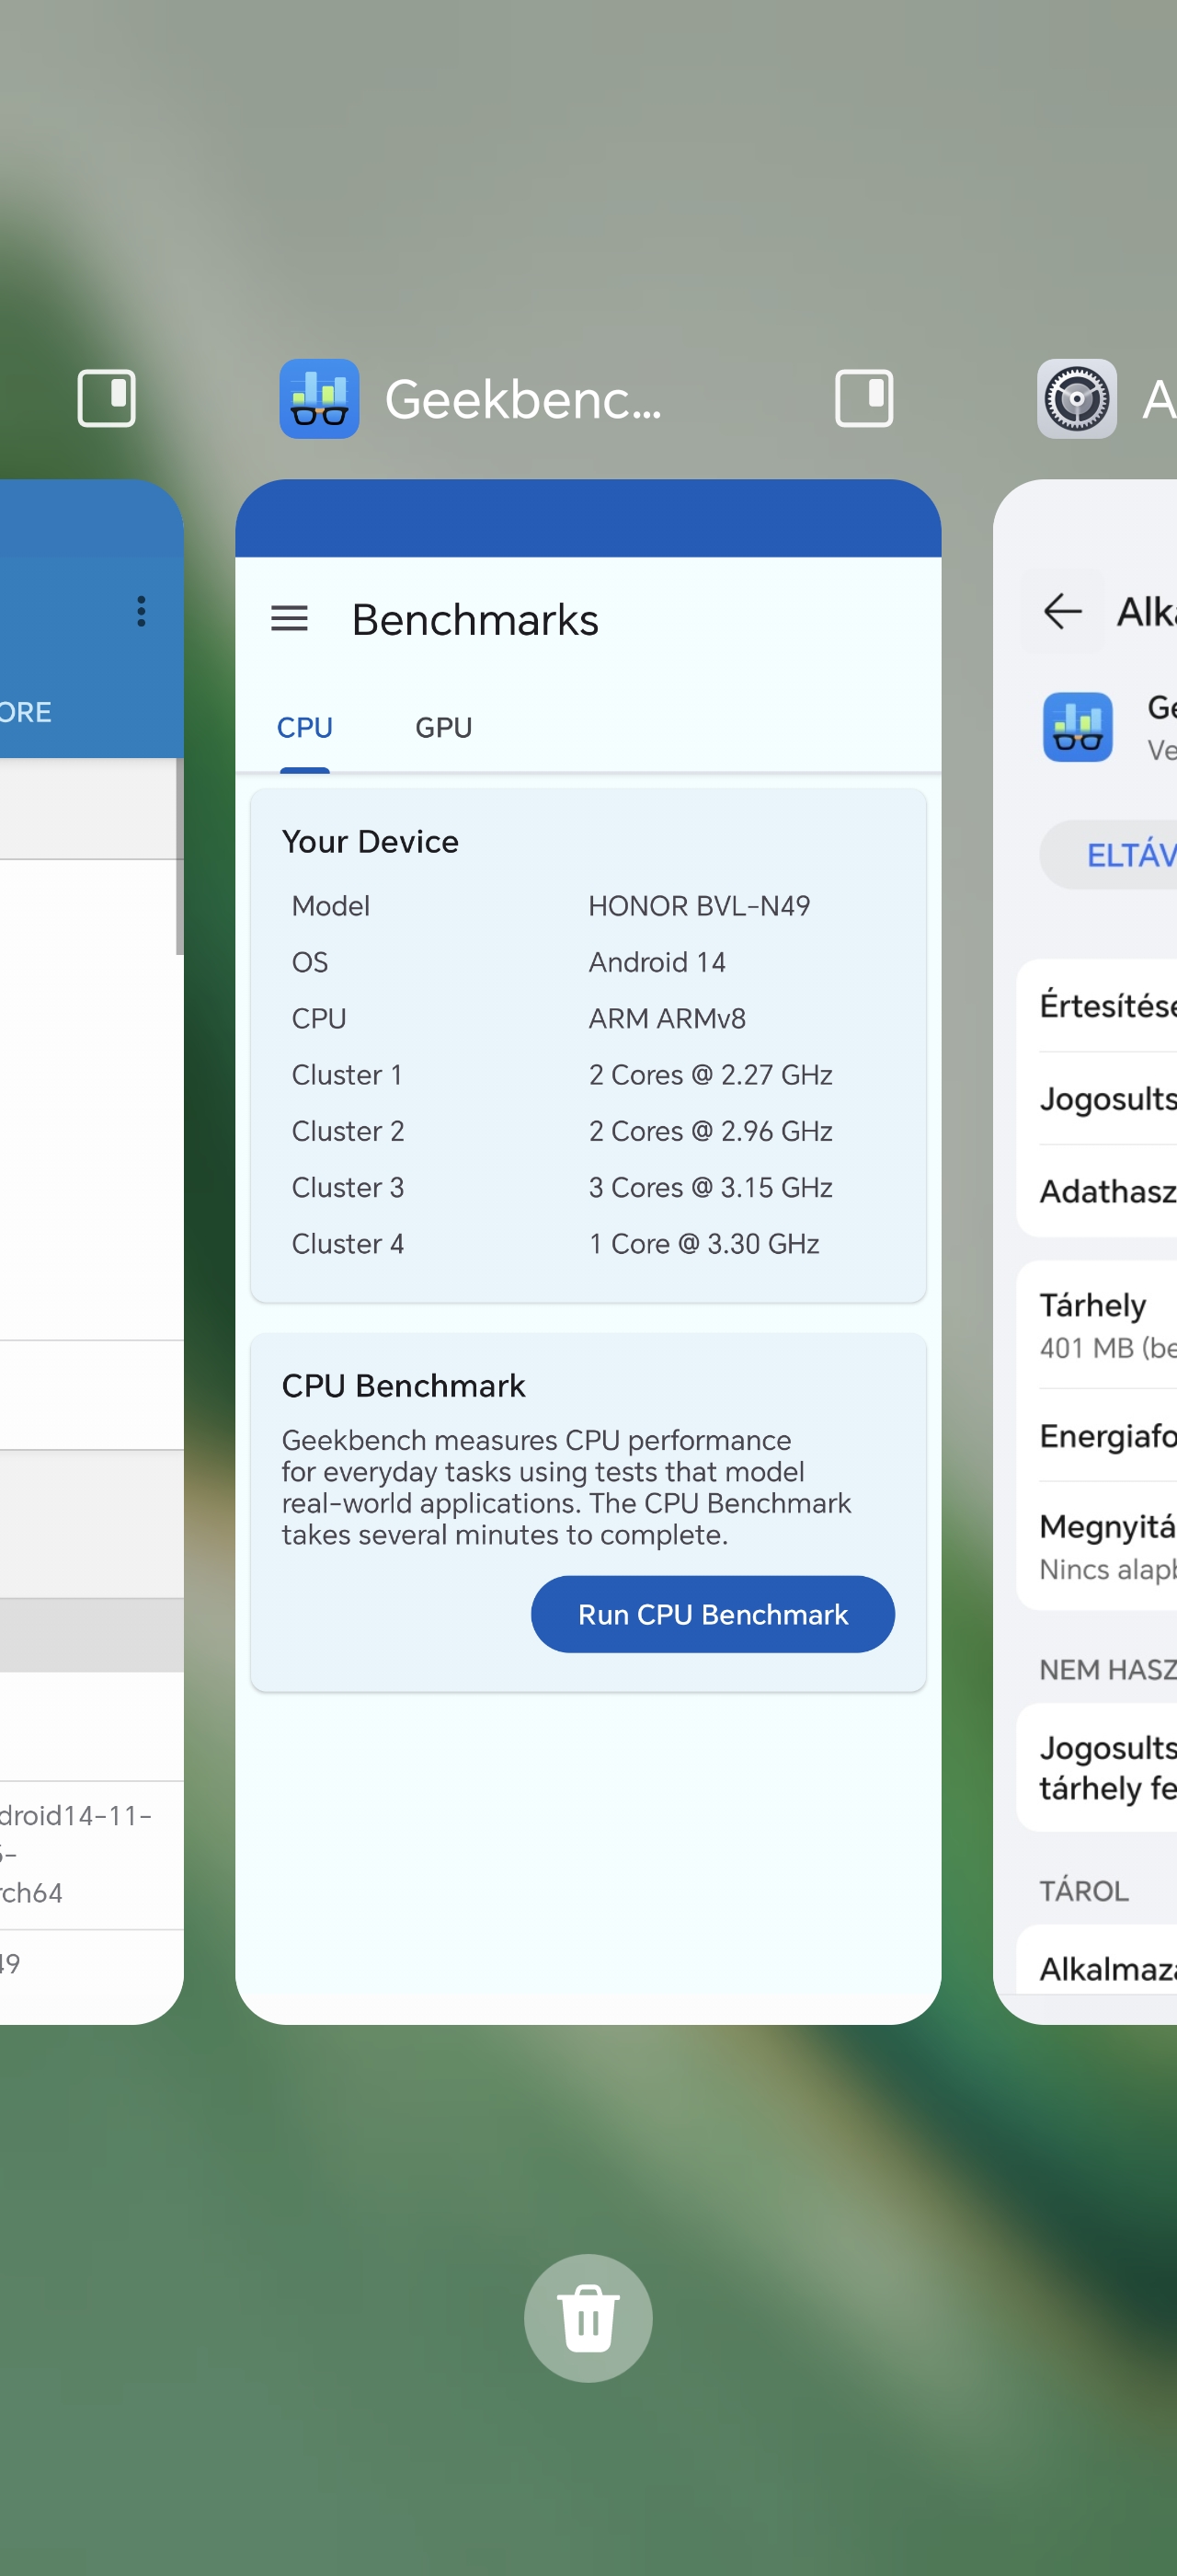Image resolution: width=1177 pixels, height=2576 pixels.
Task: Select Cluster 2 frequency 2 Cores @ 2.96 GHz
Action: point(709,1130)
